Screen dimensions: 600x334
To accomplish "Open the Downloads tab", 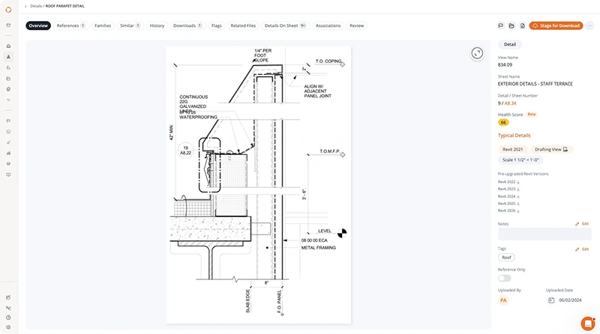I will 187,25.
